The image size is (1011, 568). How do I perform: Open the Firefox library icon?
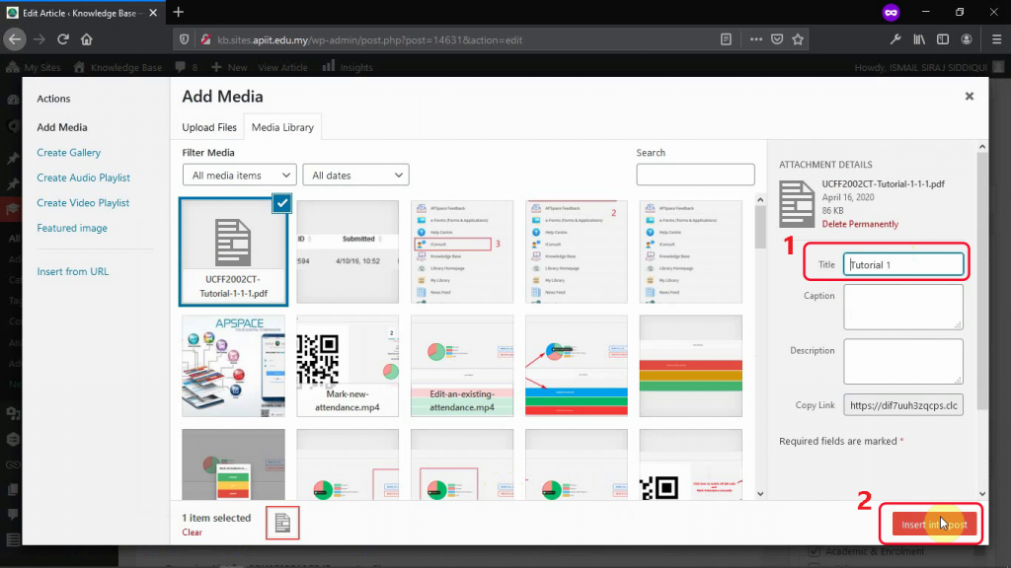coord(919,39)
